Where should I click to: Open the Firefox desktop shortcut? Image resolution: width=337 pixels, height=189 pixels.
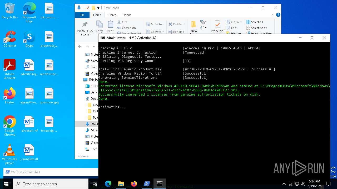10,96
